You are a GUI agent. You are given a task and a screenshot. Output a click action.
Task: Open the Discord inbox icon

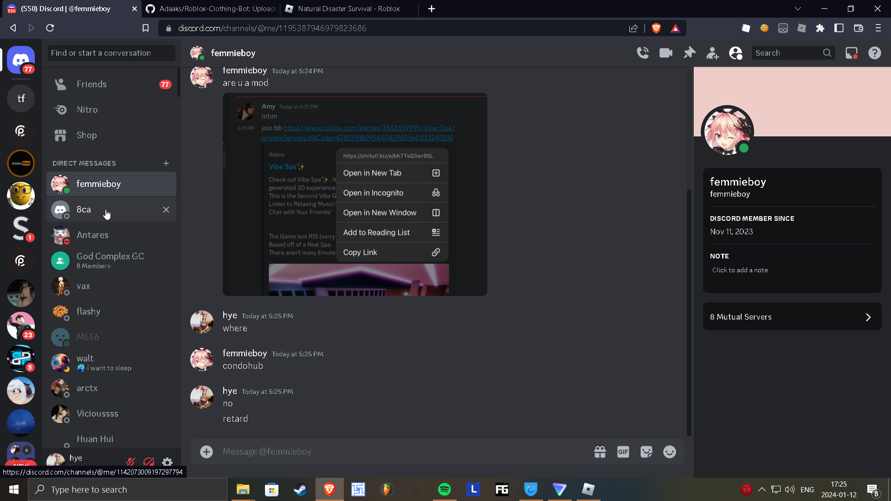[852, 53]
